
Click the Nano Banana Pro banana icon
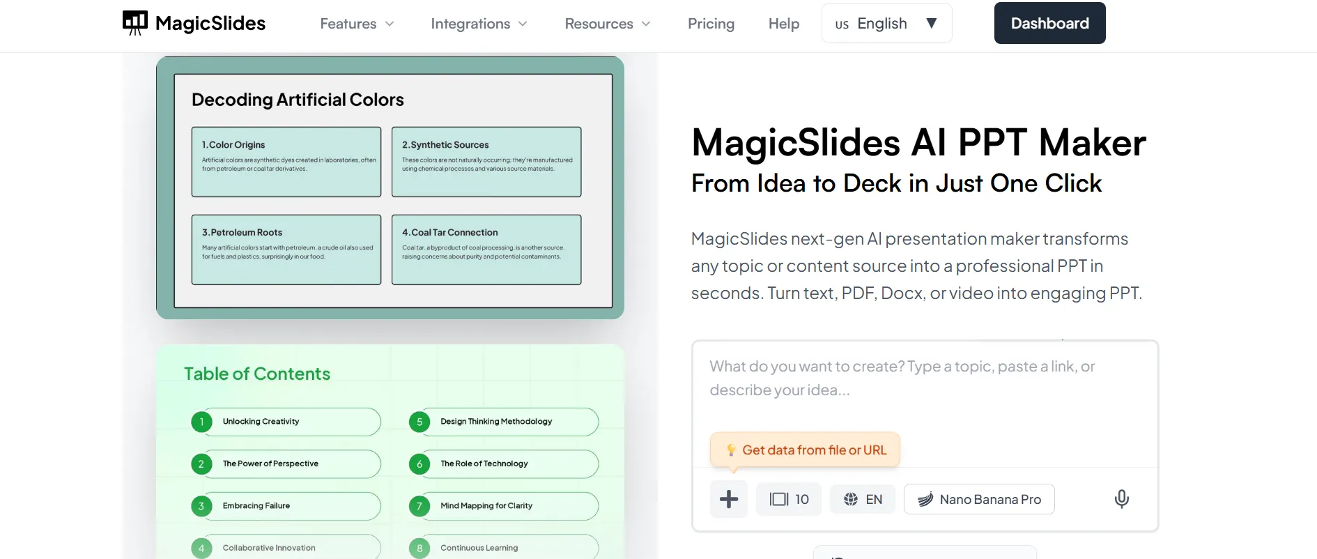925,499
